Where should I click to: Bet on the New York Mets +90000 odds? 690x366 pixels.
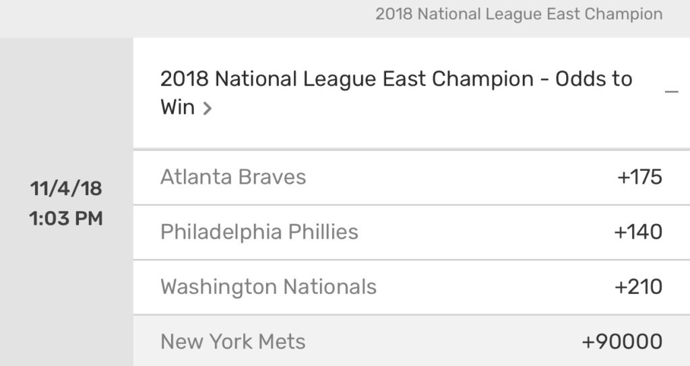click(x=622, y=341)
